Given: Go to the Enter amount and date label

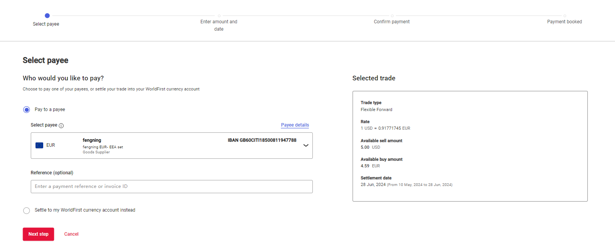Looking at the screenshot, I should [x=219, y=25].
